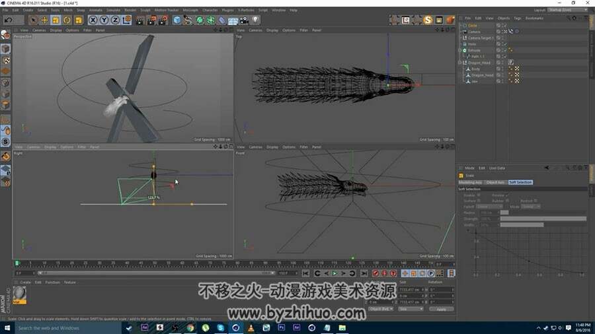Toggle the Surface checkbox
Viewport: 595px width, 334px height.
(479, 201)
